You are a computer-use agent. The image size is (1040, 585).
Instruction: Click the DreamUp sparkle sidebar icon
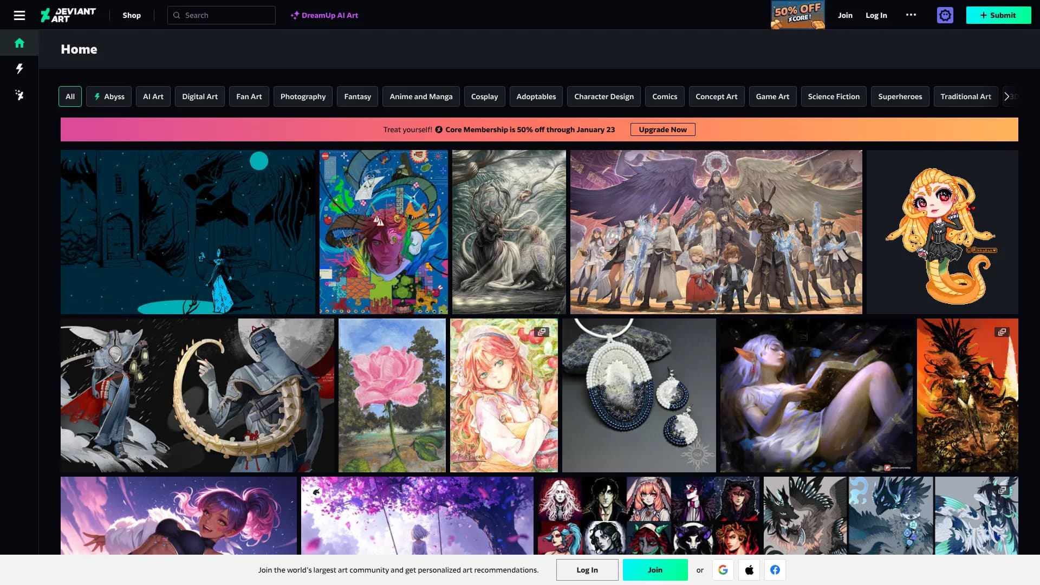tap(19, 95)
